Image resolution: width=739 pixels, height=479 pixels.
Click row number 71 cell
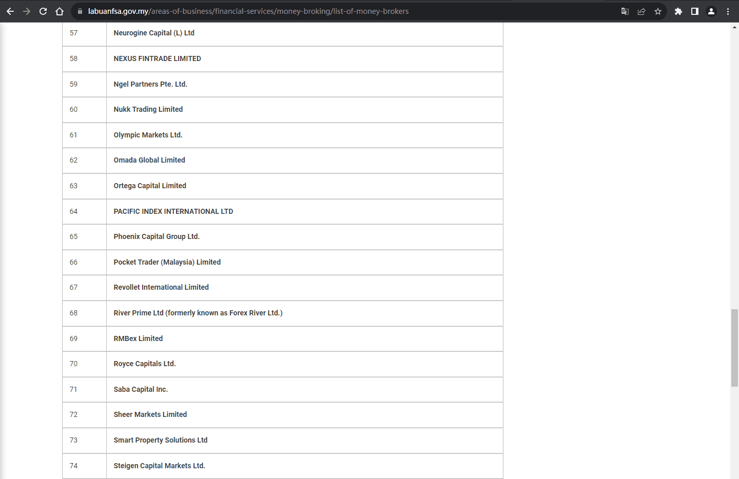click(x=84, y=390)
